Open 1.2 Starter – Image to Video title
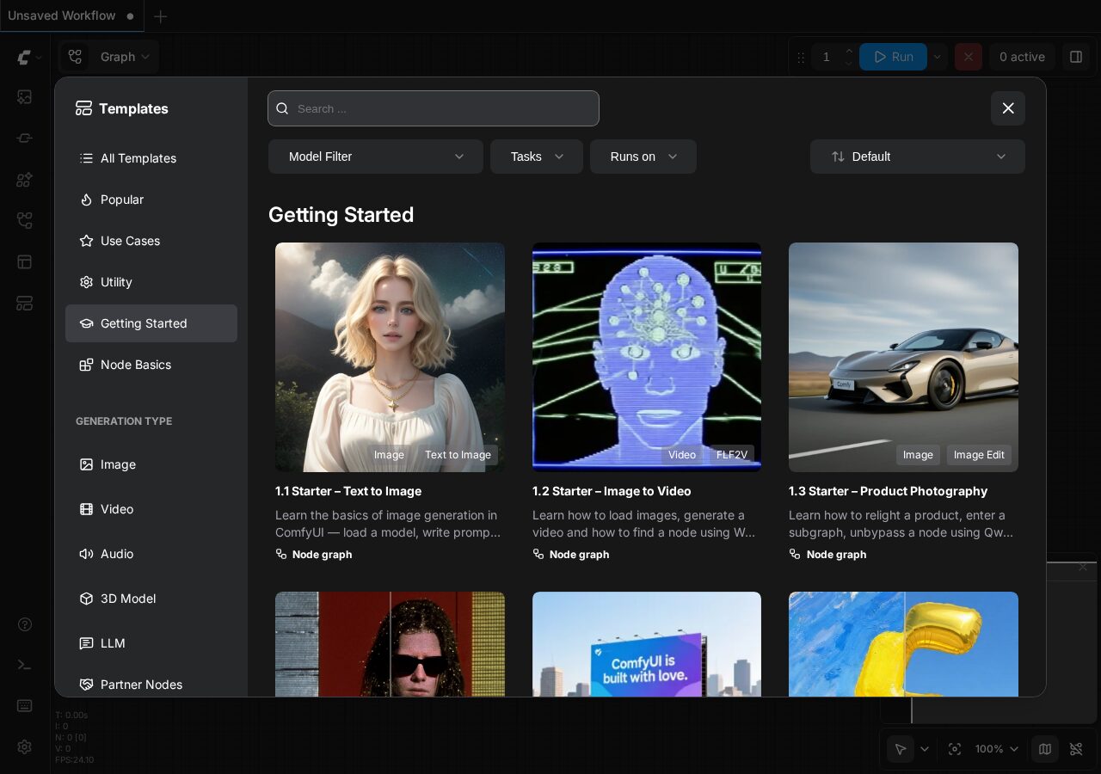Screen dimensions: 1101x774 click(612, 491)
